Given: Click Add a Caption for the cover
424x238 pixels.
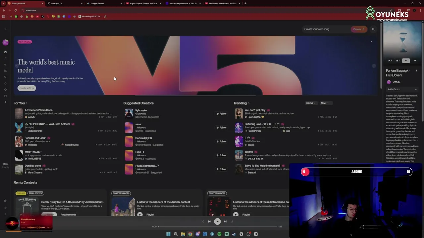Looking at the screenshot, I should (x=402, y=89).
